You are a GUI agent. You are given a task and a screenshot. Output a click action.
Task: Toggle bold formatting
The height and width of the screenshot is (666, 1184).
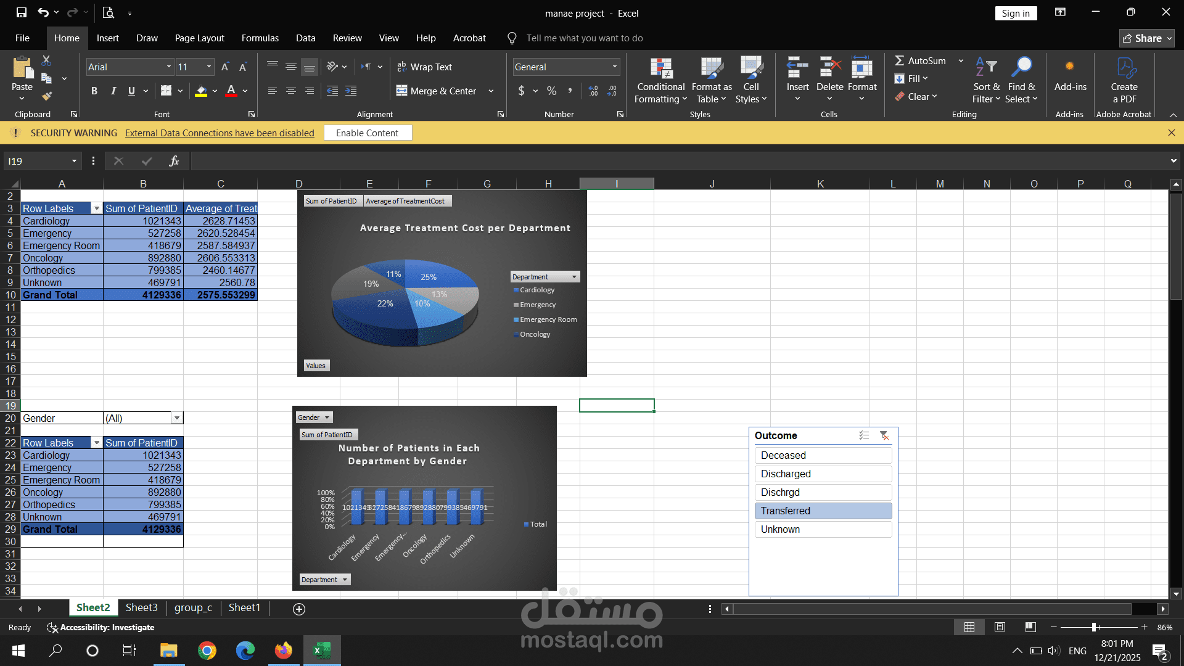94,91
